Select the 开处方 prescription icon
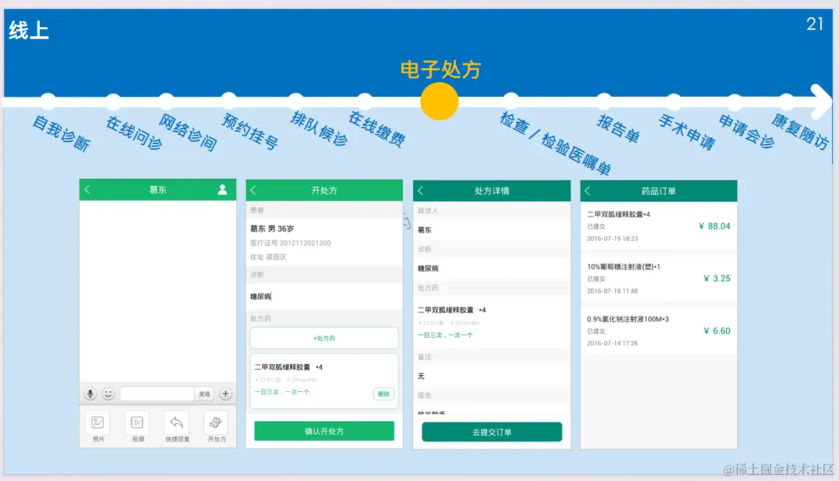The width and height of the screenshot is (839, 481). point(216,423)
